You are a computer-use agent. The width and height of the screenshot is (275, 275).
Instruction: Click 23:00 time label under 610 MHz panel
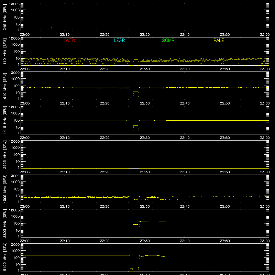(265, 103)
